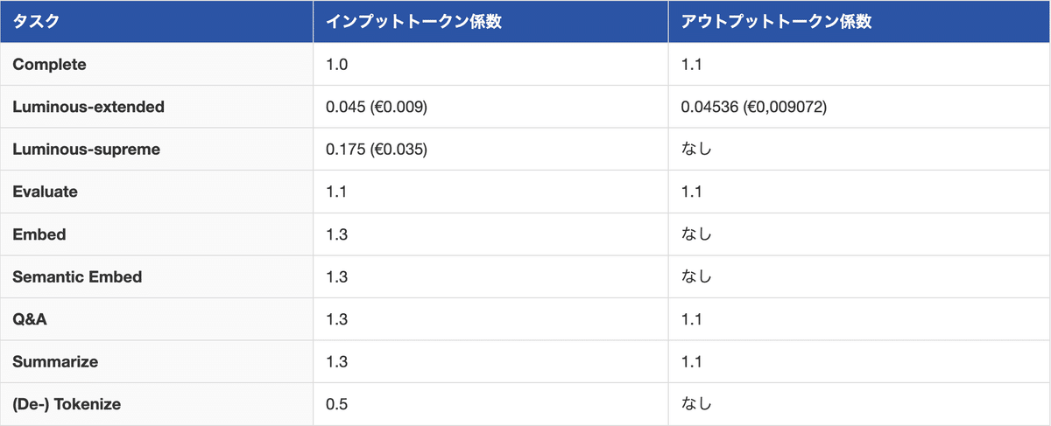Click the なし output cell for Embed
Viewport: 1051px width, 426px height.
[696, 234]
